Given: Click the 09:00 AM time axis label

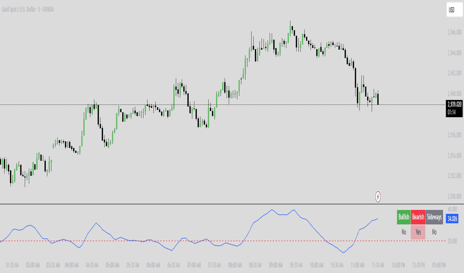Looking at the screenshot, I should click(276, 265).
